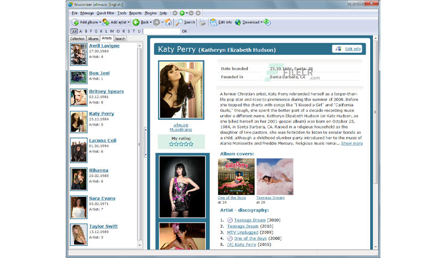Open the MusicBrainz link

pyautogui.click(x=181, y=130)
